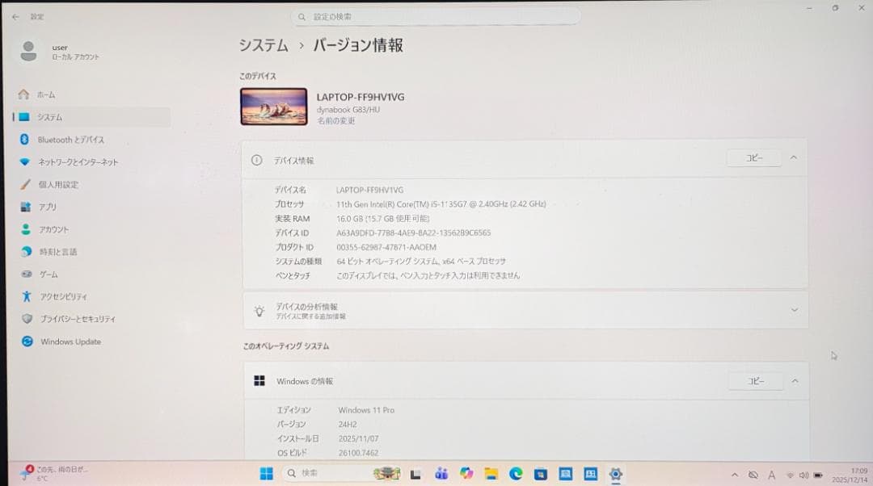Collapse the Windows の情報 section

[795, 380]
